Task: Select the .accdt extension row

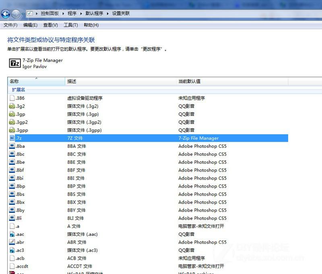Action: click(22, 266)
